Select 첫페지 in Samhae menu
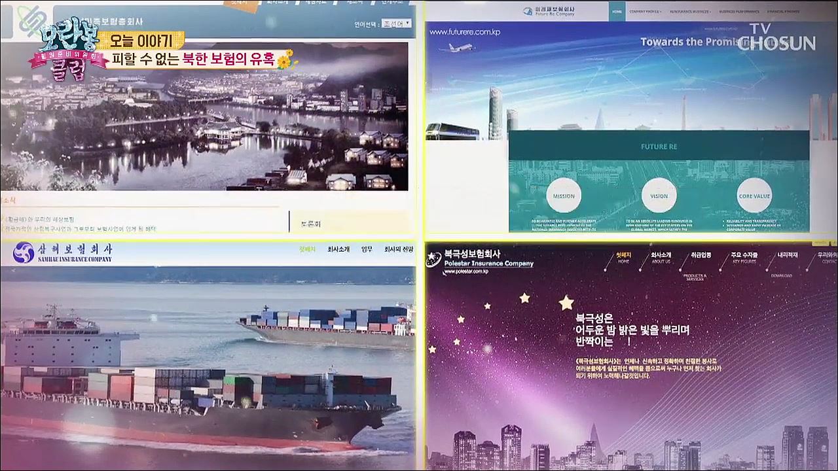 coord(307,249)
